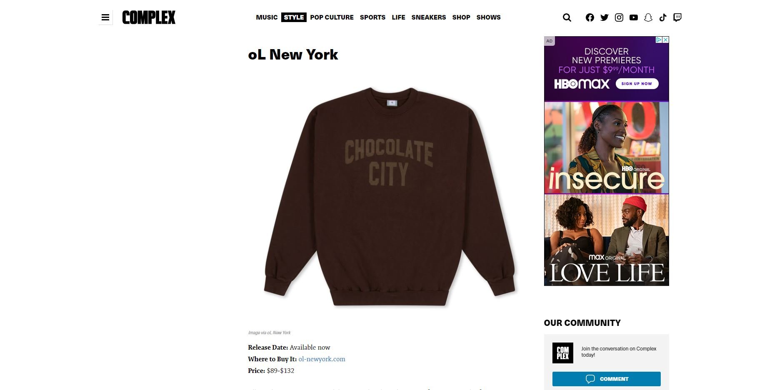
Task: Open the Sneakers section
Action: [429, 17]
